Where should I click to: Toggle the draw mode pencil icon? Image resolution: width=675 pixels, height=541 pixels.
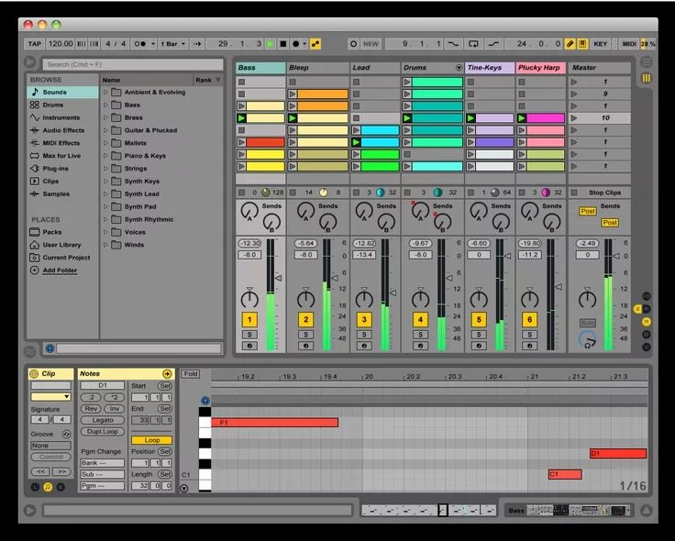point(570,43)
